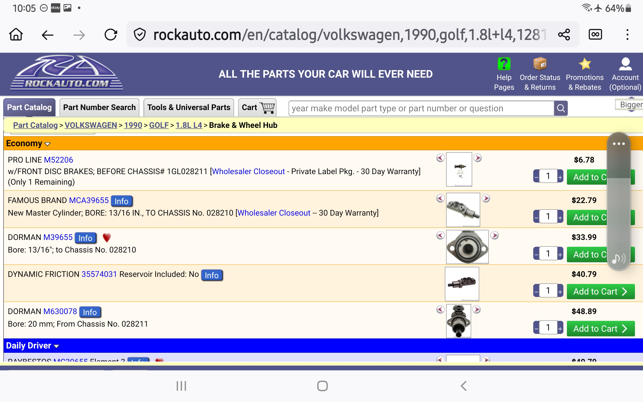Tap the floating volume slider panel
Image resolution: width=643 pixels, height=402 pixels.
coord(619,202)
